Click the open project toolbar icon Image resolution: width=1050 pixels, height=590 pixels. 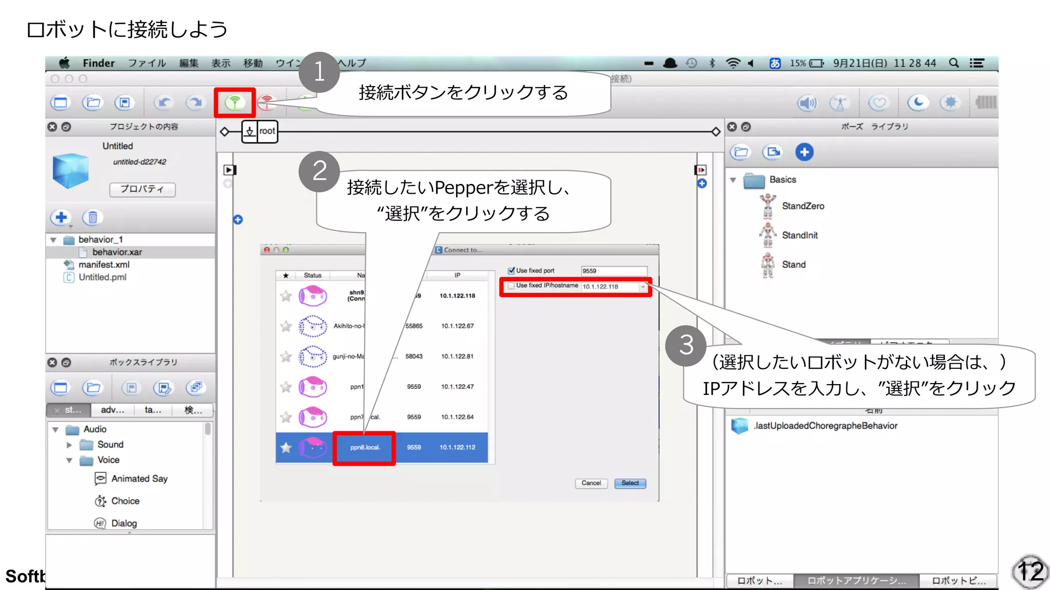point(93,103)
